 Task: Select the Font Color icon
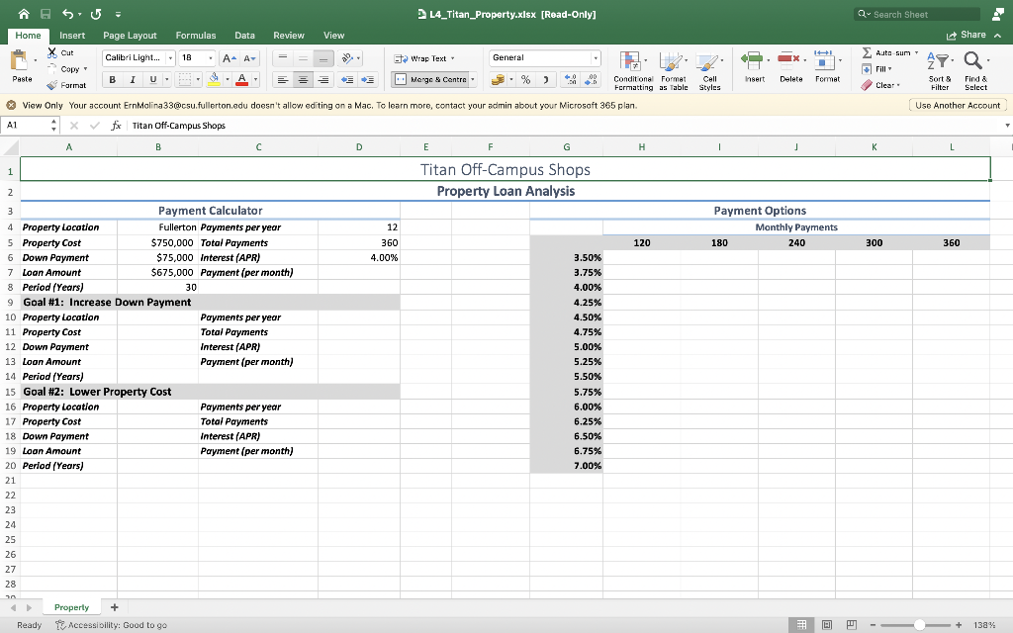[241, 79]
